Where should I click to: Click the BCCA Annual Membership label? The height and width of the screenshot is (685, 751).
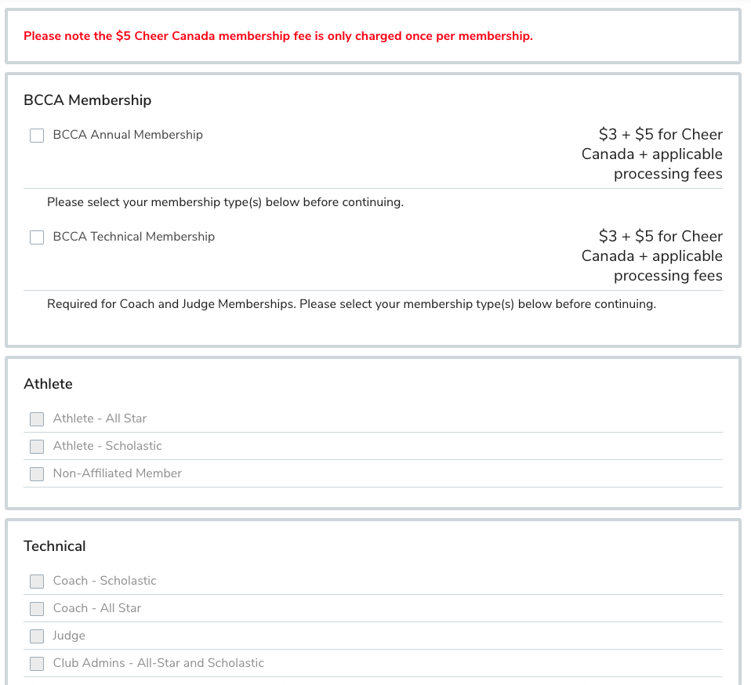pos(128,135)
